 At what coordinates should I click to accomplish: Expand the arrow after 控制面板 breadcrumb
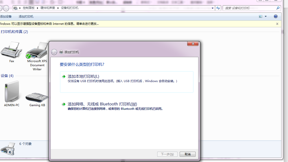pos(37,8)
